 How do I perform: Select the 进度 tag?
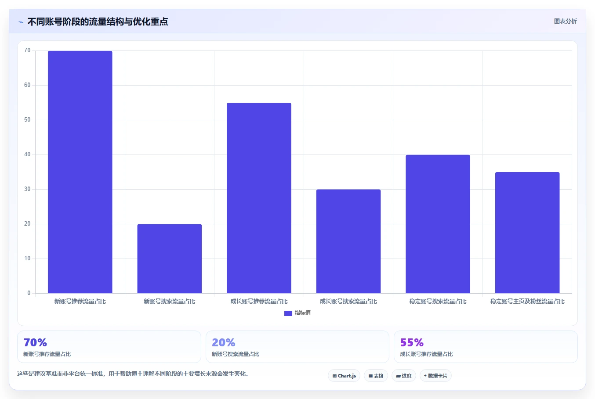(x=404, y=376)
